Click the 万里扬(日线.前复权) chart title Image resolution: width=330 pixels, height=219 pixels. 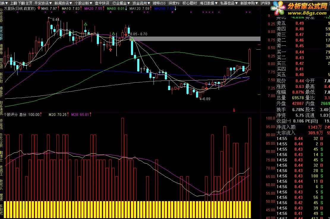(x=20, y=9)
